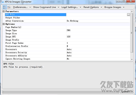Select the Processors Affinity row
136x95 pixels.
[x=68, y=56]
